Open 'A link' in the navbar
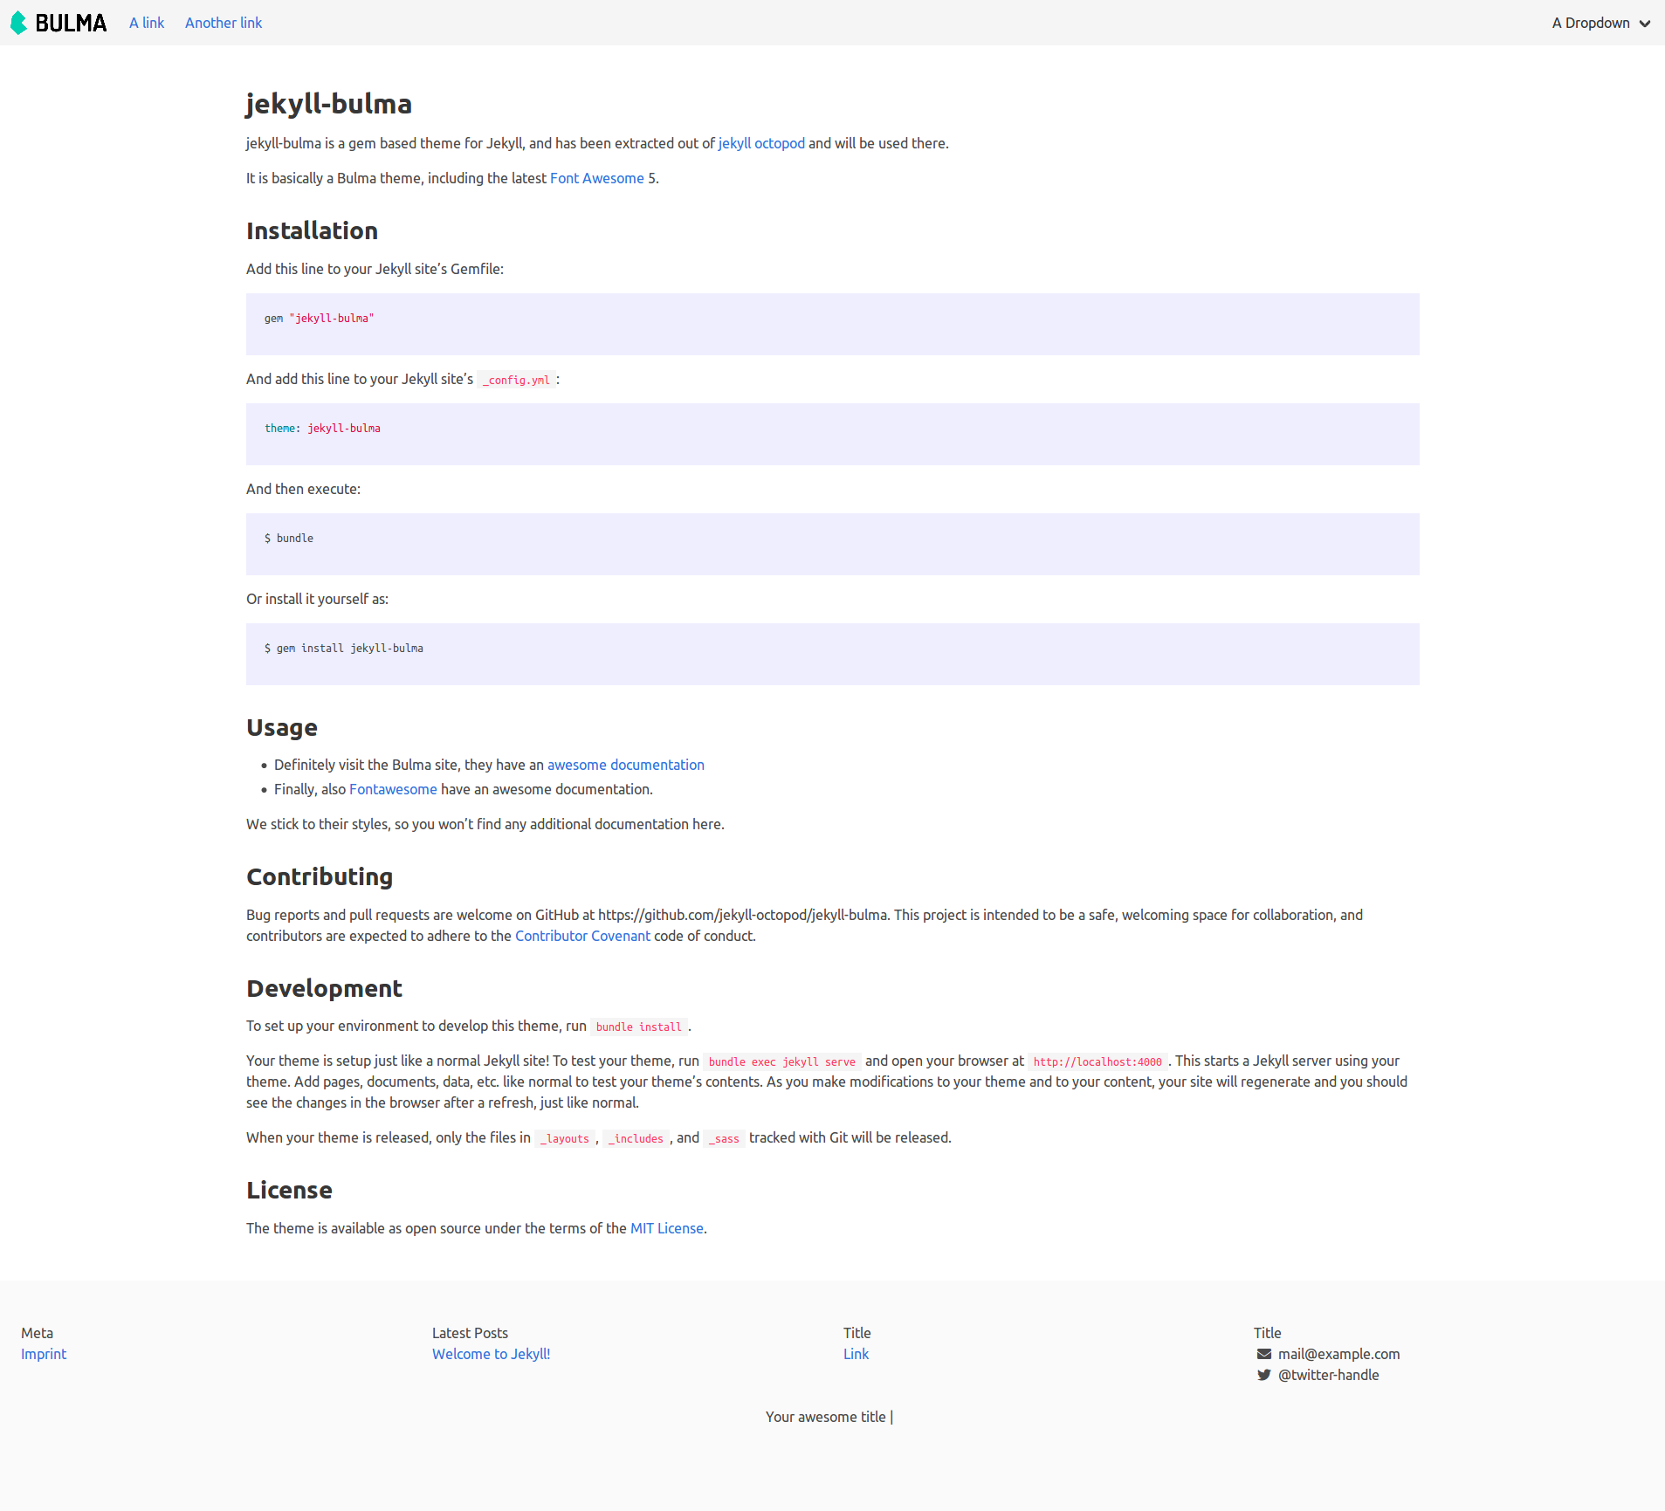The width and height of the screenshot is (1665, 1511). [147, 23]
